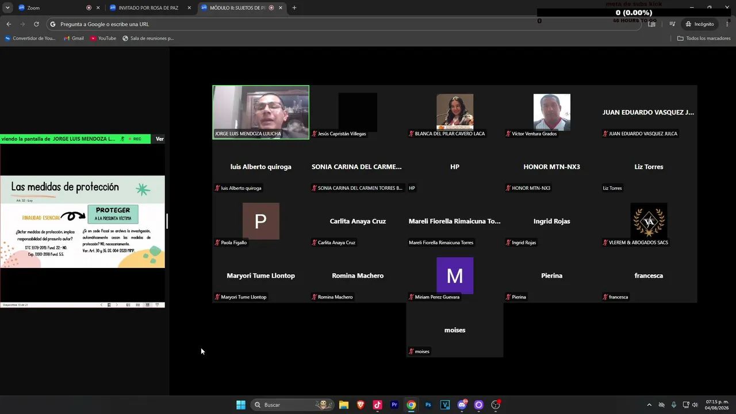Open Discord from taskbar
Image resolution: width=736 pixels, height=414 pixels.
(462, 405)
